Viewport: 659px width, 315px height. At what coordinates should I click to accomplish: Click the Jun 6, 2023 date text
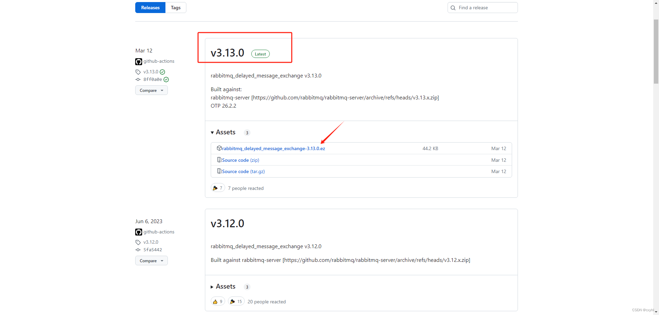point(149,221)
